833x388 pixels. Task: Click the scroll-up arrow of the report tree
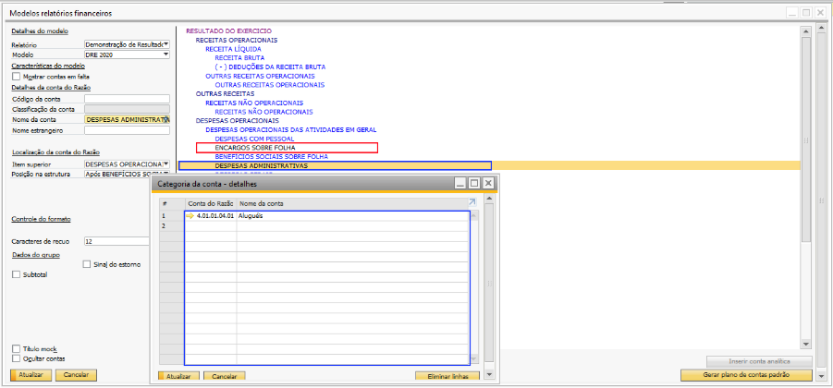(x=804, y=29)
